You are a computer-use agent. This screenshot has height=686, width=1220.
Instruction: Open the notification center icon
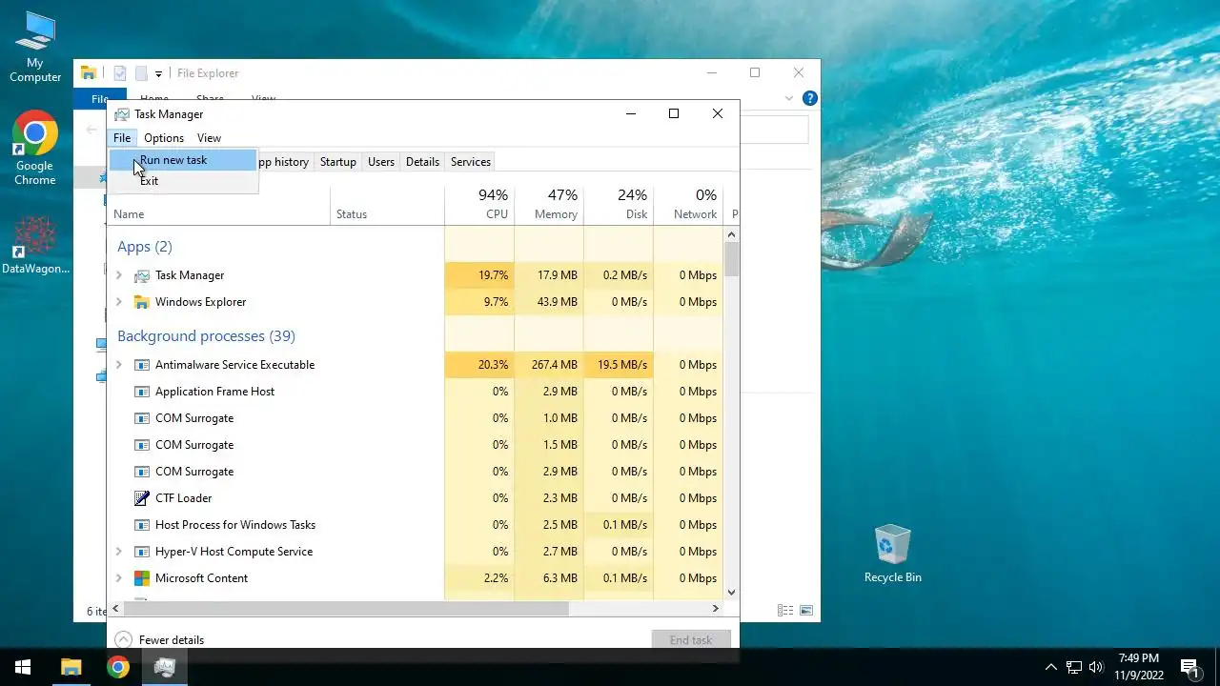pos(1189,667)
